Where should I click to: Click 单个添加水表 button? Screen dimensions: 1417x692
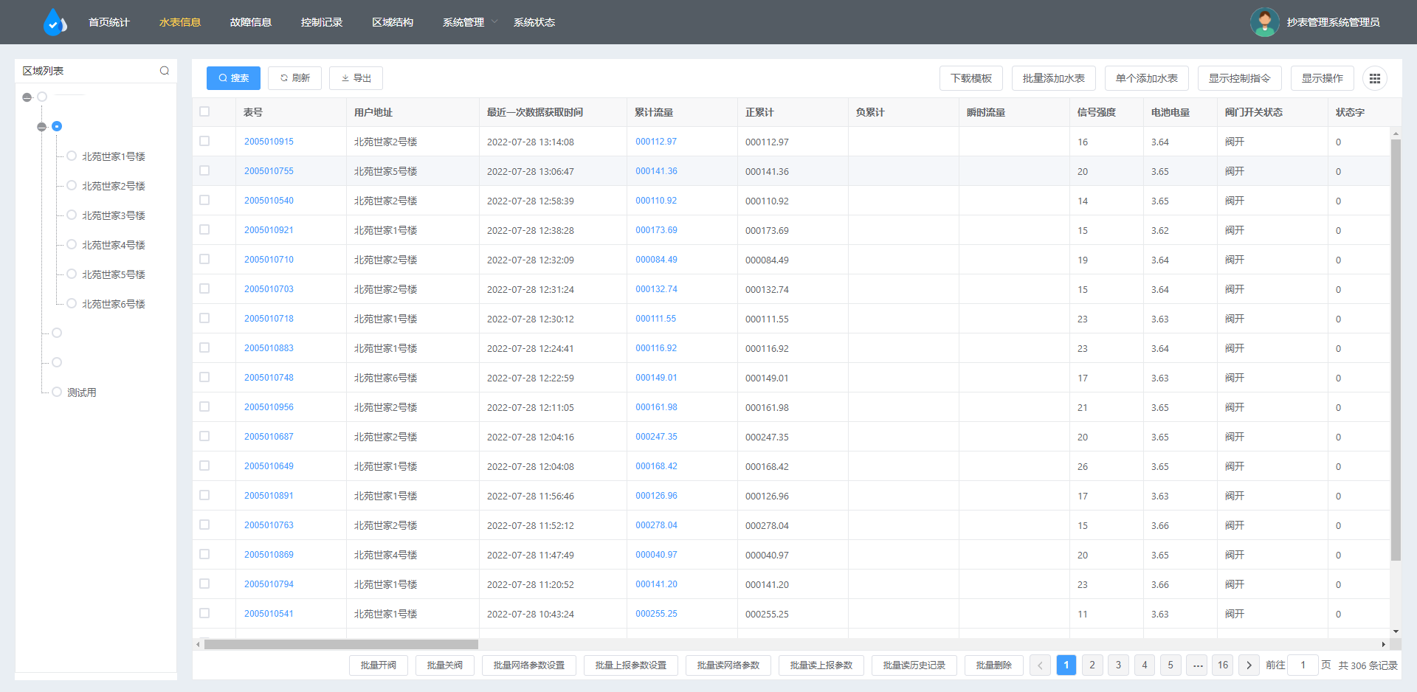pyautogui.click(x=1147, y=78)
